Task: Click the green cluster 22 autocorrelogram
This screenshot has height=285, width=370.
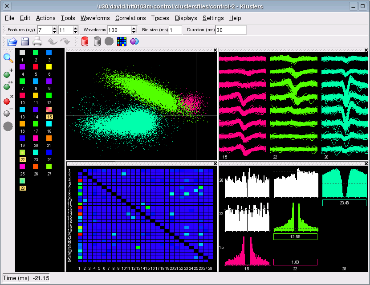Action: pos(296,216)
